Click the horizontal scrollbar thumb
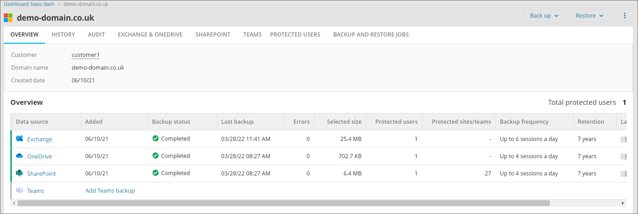The width and height of the screenshot is (638, 214). pos(283,203)
